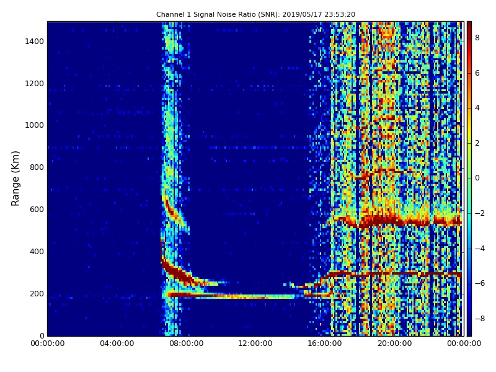Click the colorbar value 8 label
Screen dimensions: 496x372
coord(477,38)
